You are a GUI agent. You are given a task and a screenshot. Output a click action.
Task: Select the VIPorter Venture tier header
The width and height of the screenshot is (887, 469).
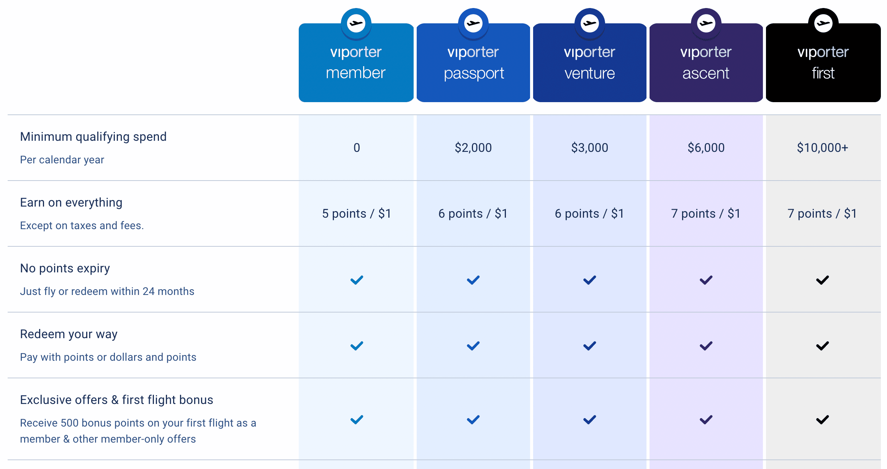click(x=590, y=63)
